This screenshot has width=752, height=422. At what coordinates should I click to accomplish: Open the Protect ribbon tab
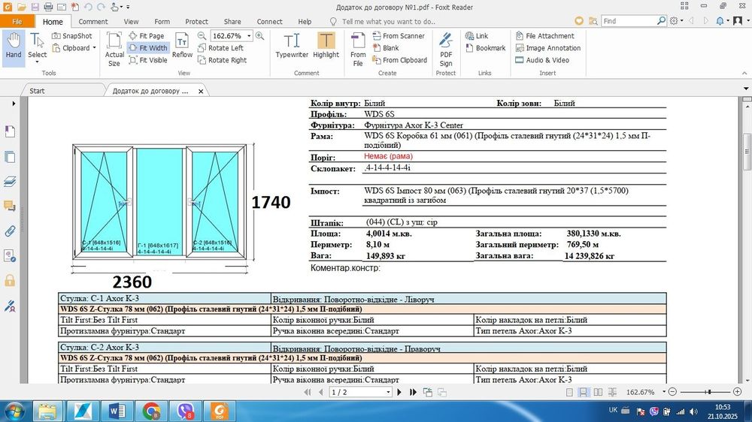pos(196,22)
